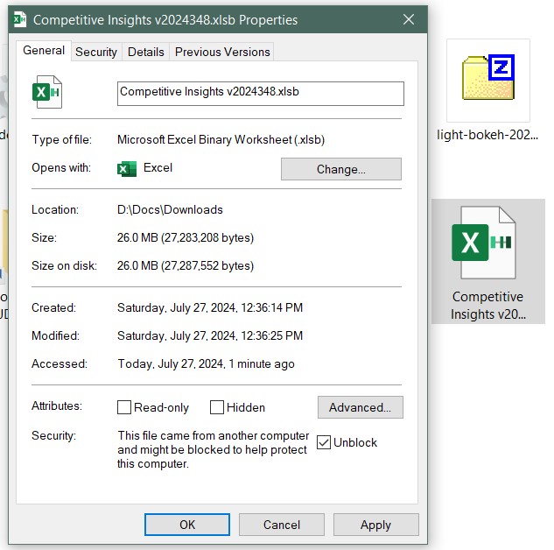Enable the Read-only attribute checkbox
554x550 pixels.
tap(124, 407)
